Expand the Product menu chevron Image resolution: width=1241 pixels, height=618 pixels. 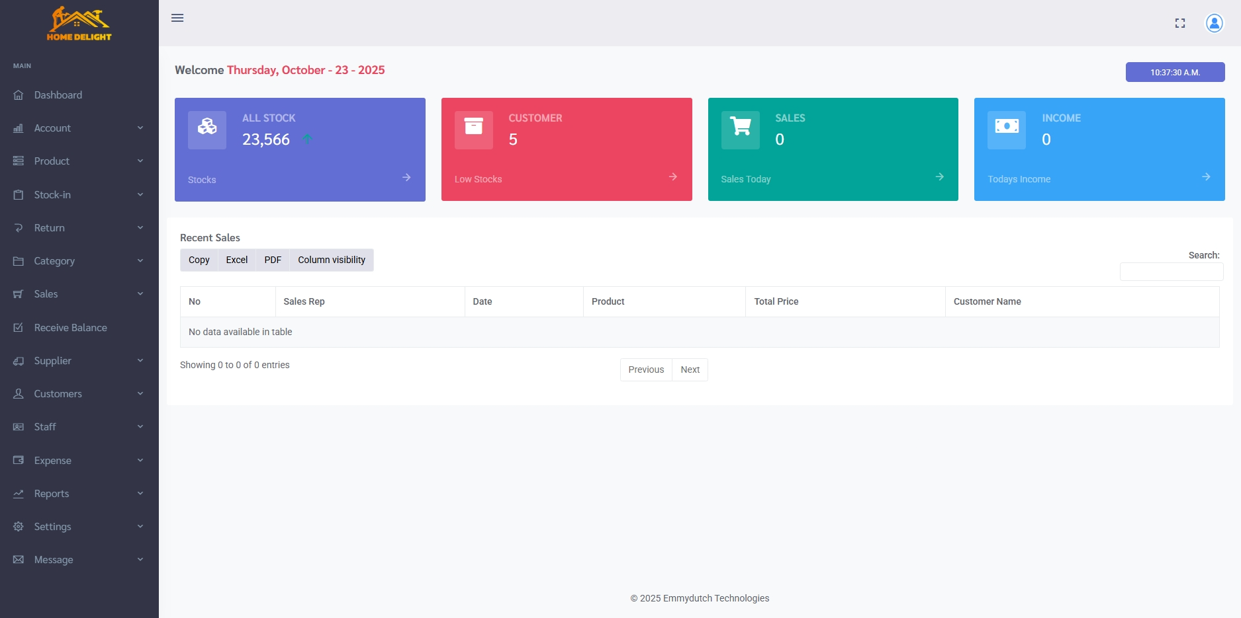click(140, 161)
